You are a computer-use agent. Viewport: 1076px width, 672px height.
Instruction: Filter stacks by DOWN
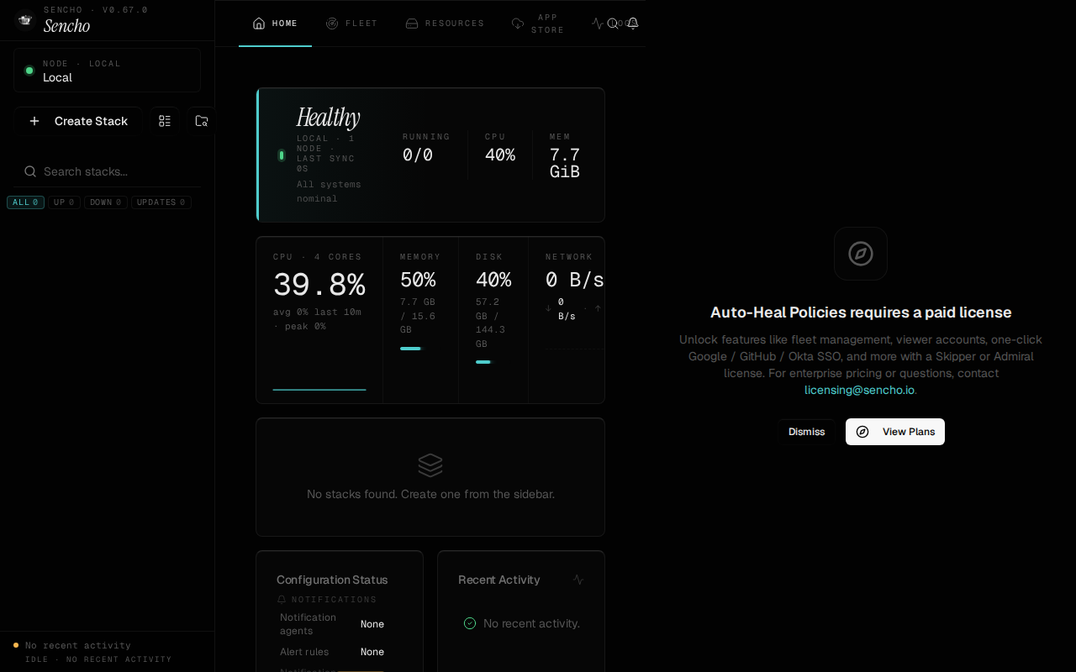click(106, 202)
